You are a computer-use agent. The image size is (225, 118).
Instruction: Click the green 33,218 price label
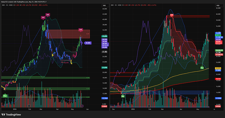218,35
